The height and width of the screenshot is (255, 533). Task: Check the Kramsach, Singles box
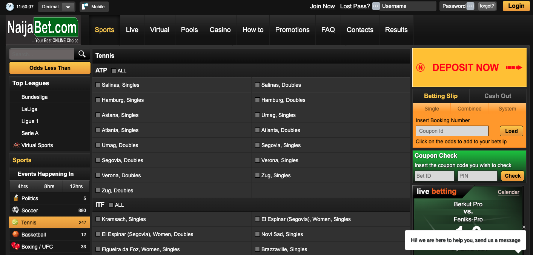point(98,219)
